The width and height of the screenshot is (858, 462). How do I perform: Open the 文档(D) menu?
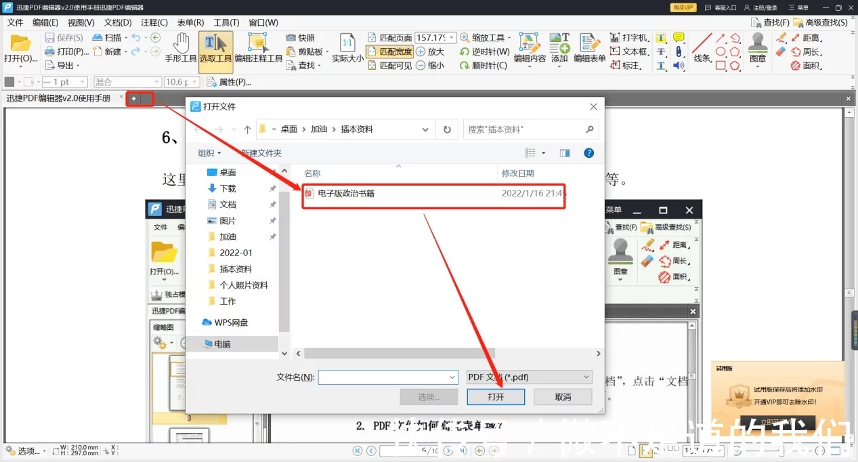coord(118,22)
